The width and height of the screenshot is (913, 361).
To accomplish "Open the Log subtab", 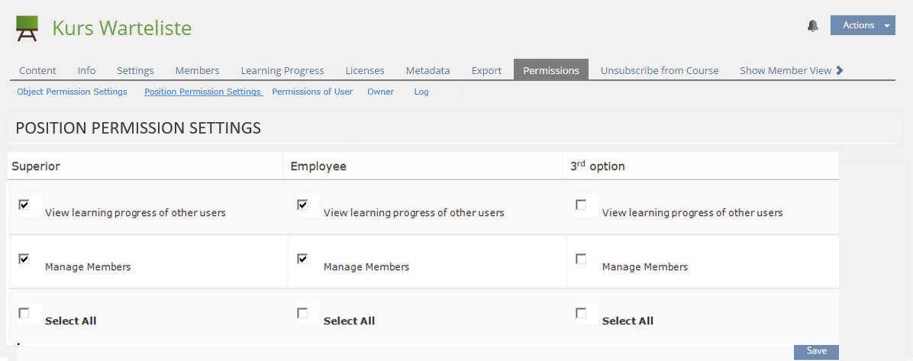I will click(421, 92).
